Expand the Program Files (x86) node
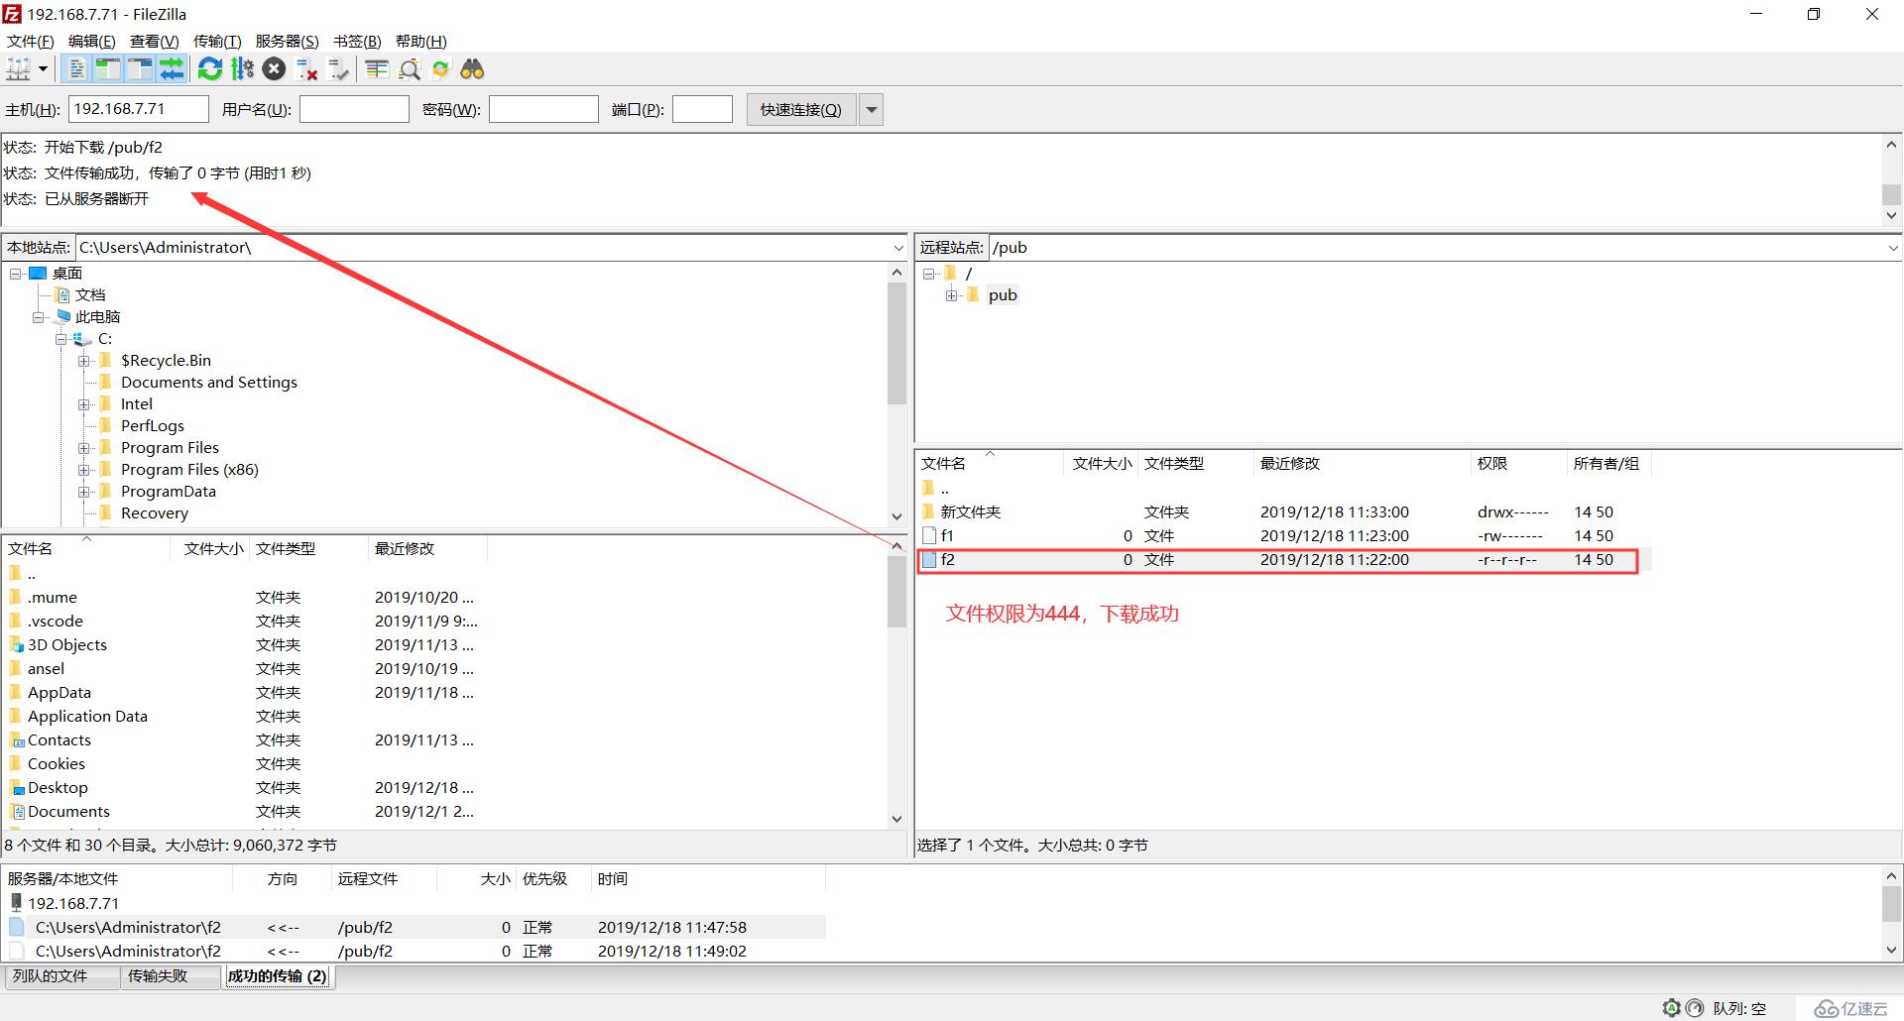Viewport: 1904px width, 1021px height. pyautogui.click(x=84, y=470)
